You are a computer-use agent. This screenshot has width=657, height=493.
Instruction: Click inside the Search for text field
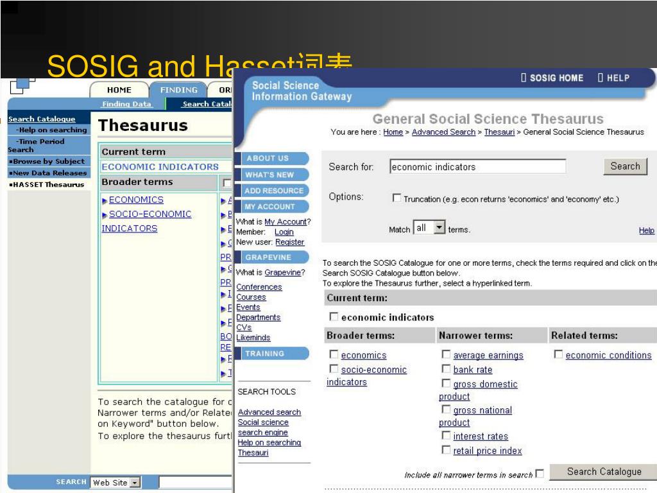(x=477, y=166)
